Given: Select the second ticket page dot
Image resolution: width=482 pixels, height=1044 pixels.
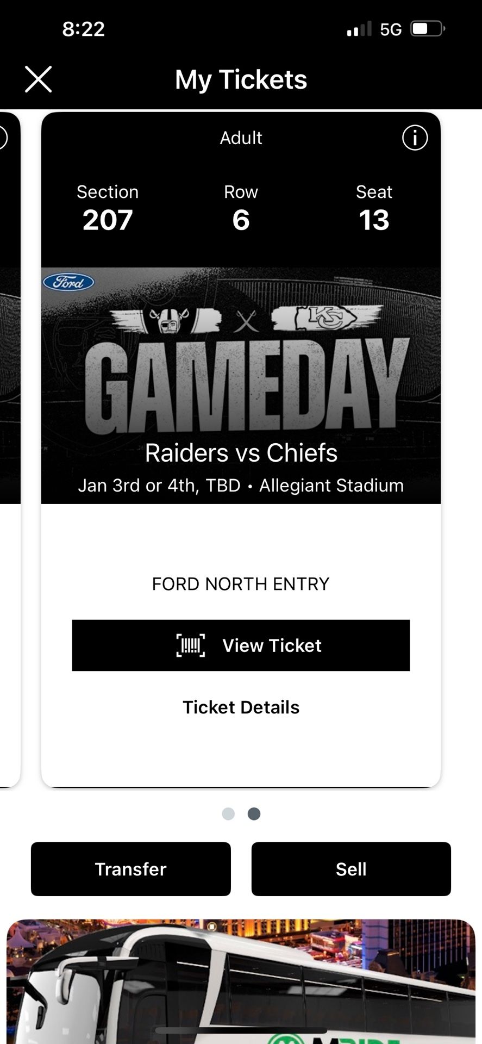Looking at the screenshot, I should (254, 813).
